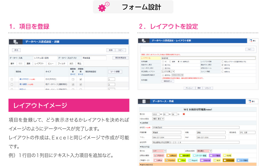The image size is (267, 166).
Task: Uncheck the Frontier service checkbox
Action: tap(166, 160)
